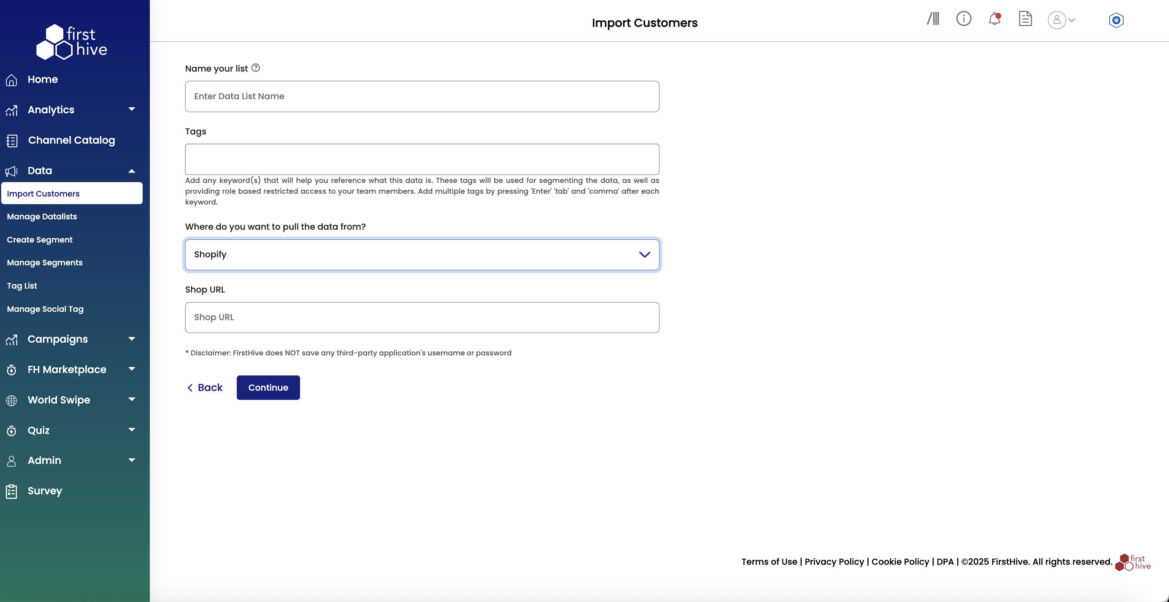
Task: Open Manage Segments
Action: [44, 263]
